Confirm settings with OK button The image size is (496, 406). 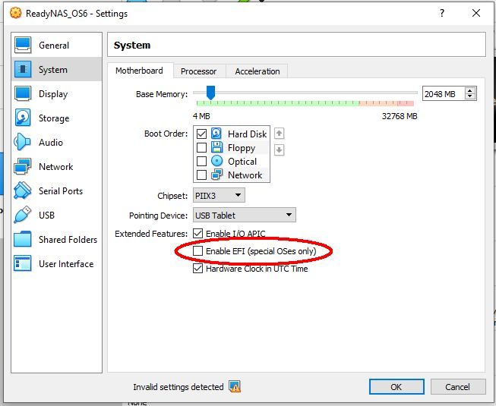pyautogui.click(x=396, y=387)
